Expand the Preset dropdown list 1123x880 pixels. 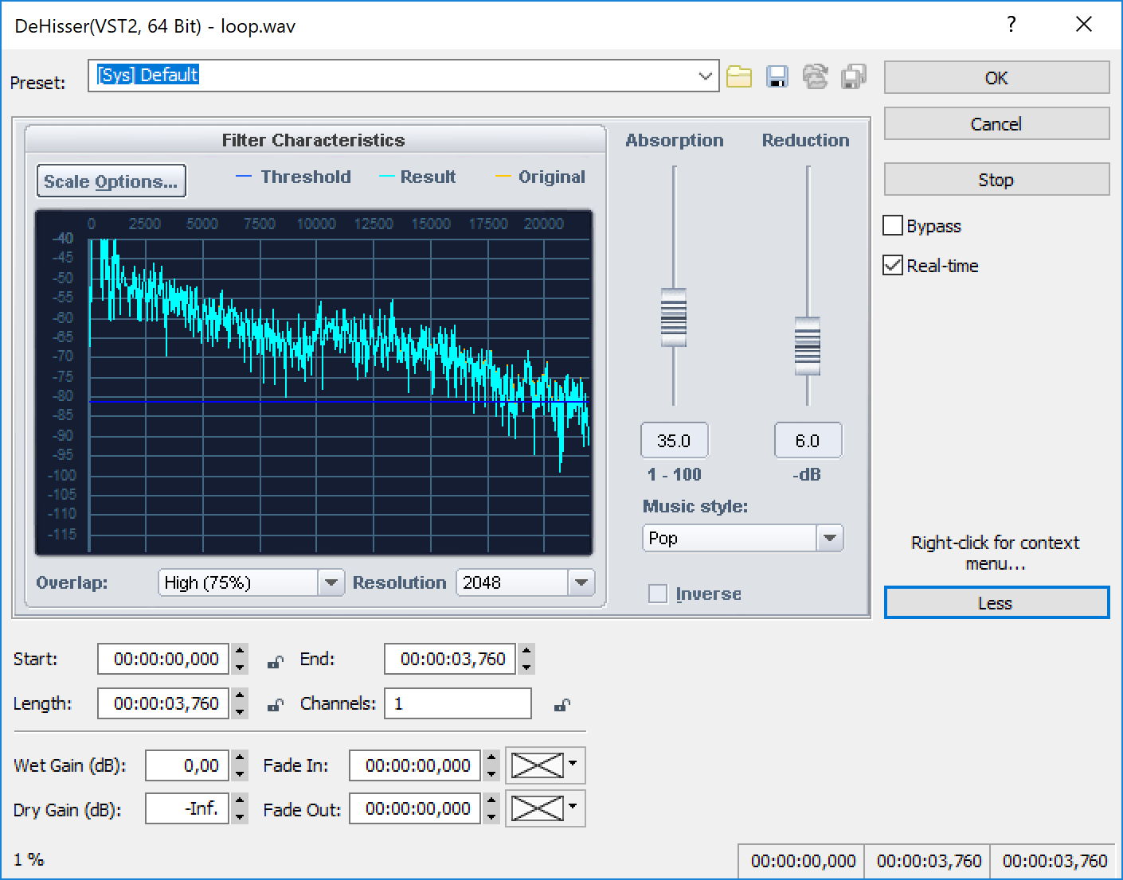(x=705, y=76)
